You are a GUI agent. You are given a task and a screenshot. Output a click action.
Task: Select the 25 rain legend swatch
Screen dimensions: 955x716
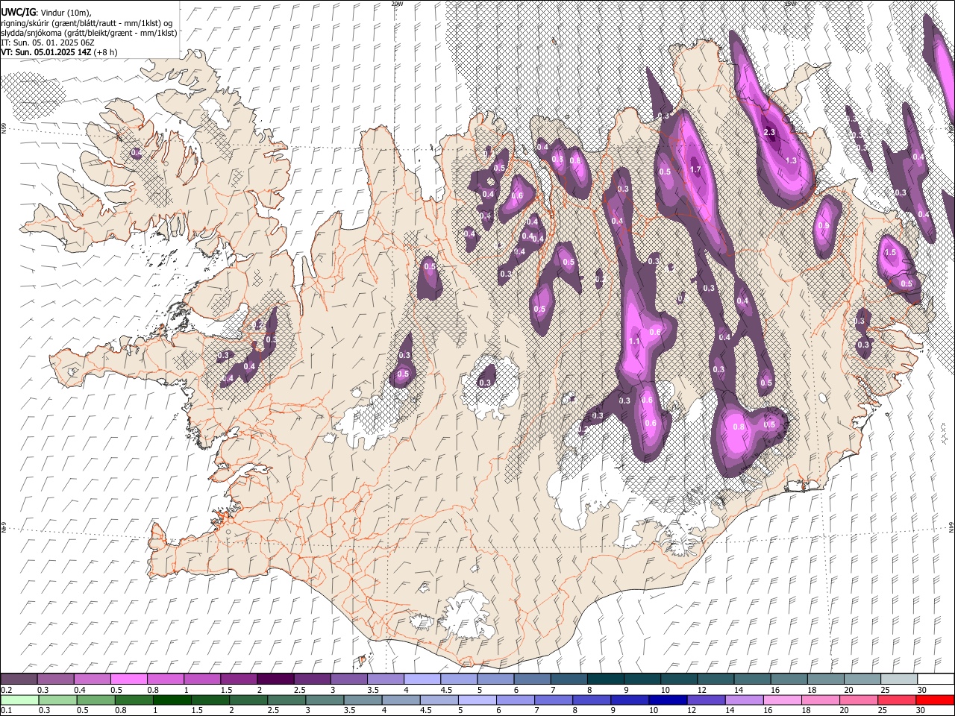[x=895, y=700]
